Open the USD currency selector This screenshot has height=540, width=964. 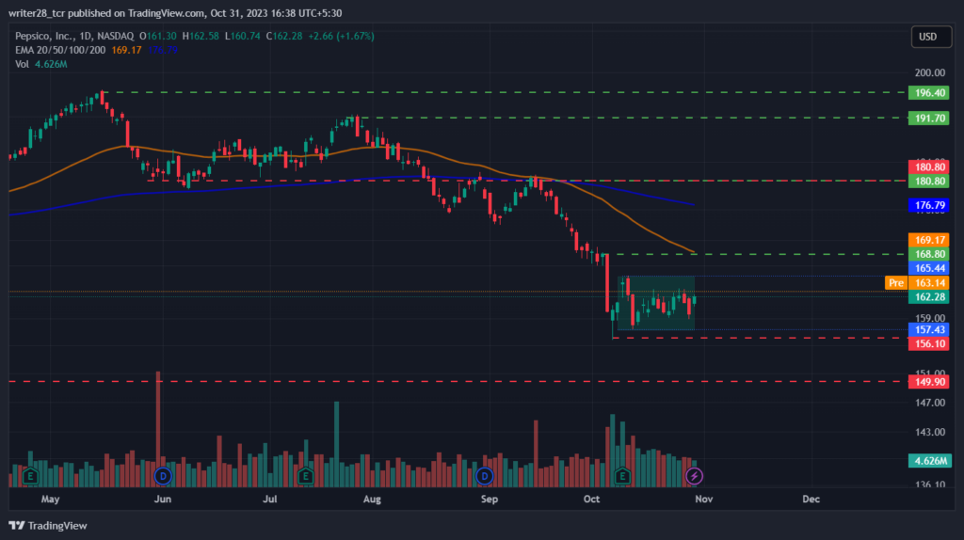(x=931, y=37)
